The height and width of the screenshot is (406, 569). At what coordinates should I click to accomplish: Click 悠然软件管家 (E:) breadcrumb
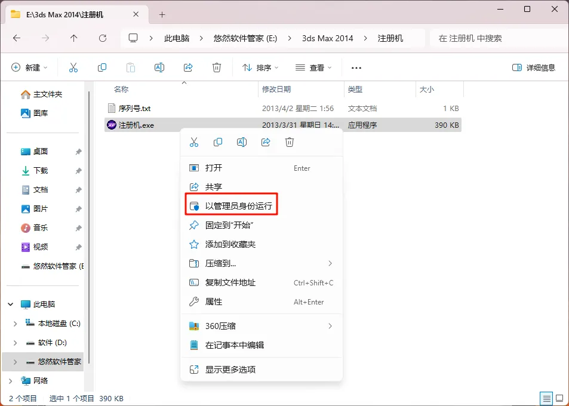point(245,38)
